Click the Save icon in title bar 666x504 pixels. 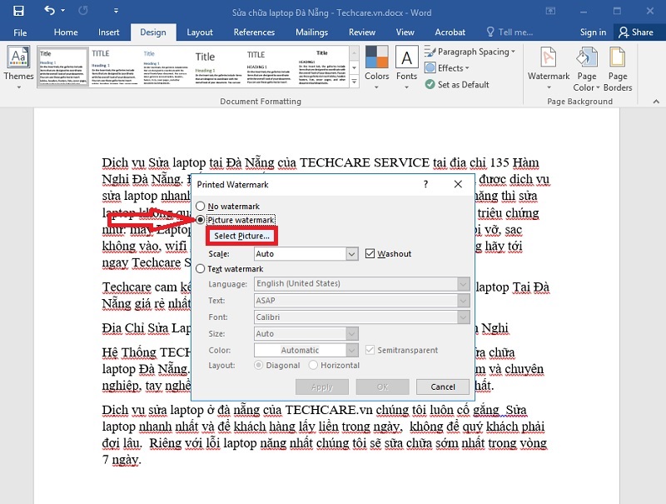[18, 11]
